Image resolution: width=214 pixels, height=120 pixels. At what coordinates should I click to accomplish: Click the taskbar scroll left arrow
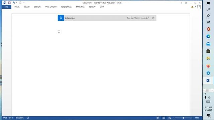pos(204,90)
